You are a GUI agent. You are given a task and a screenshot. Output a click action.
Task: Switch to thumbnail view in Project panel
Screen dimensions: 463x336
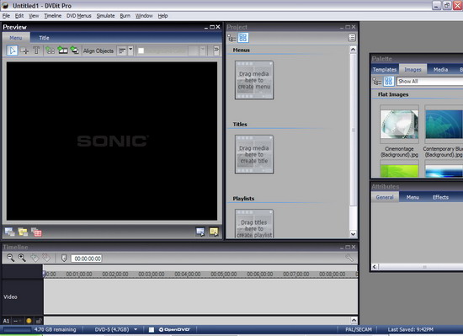[x=243, y=38]
